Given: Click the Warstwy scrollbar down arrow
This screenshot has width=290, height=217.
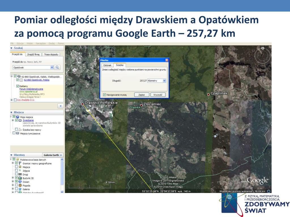Looking at the screenshot, I should coord(62,192).
